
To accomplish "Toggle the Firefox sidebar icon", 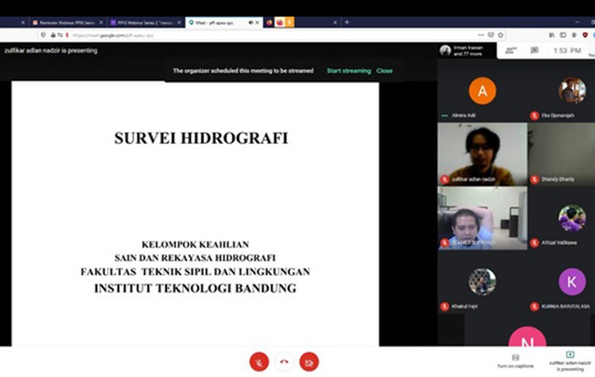I will pyautogui.click(x=563, y=35).
